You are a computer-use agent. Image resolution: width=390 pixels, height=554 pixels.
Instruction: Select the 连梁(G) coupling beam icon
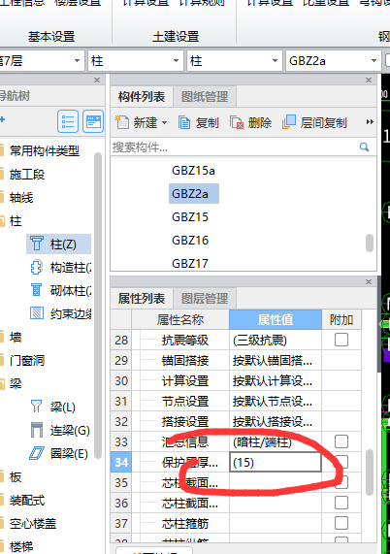[37, 430]
